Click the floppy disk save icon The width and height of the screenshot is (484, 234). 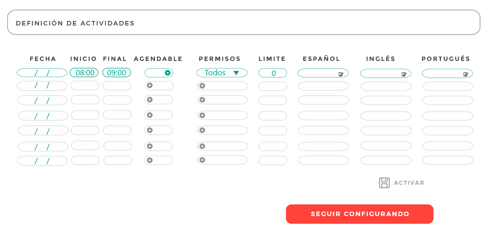coord(384,183)
